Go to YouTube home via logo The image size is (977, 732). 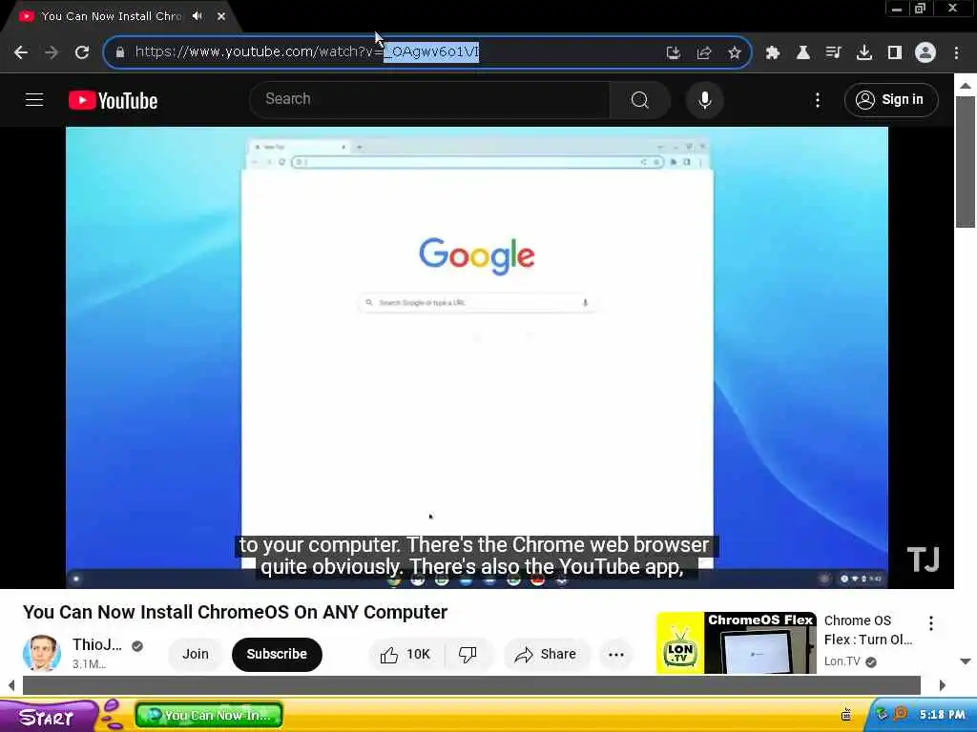[x=113, y=100]
